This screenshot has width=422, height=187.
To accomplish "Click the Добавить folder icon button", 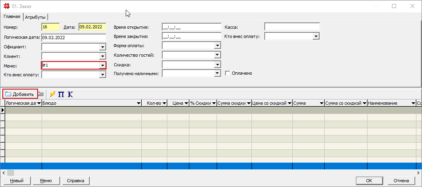I will pos(20,94).
